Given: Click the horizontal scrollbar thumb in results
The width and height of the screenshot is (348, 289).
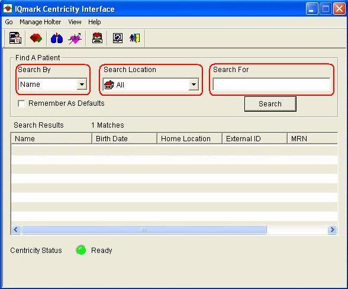Looking at the screenshot, I should tap(144, 229).
